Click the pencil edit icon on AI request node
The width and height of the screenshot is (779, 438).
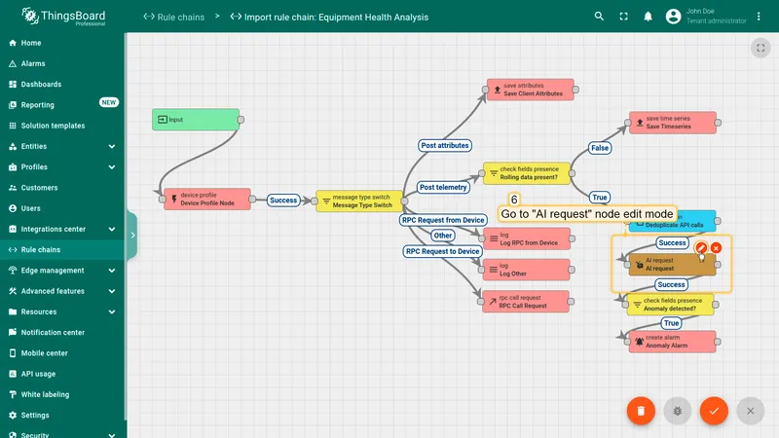[x=701, y=248]
